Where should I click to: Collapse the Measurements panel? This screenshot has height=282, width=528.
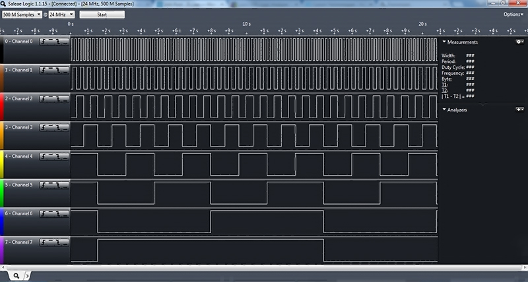444,42
